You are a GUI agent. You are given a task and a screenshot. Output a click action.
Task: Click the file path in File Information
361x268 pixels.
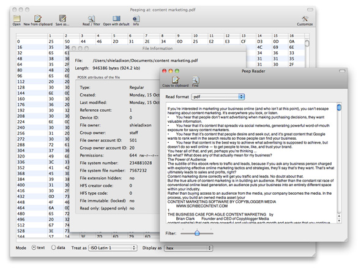pos(145,60)
